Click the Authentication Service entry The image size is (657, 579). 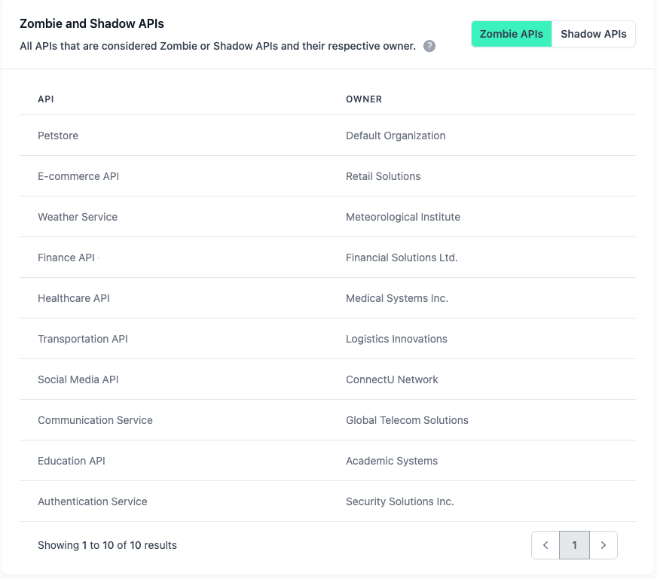click(x=92, y=501)
